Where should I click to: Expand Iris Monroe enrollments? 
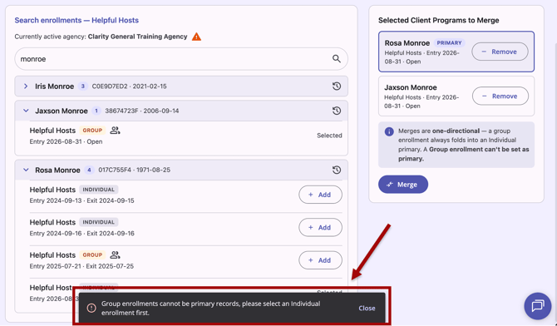coord(26,86)
